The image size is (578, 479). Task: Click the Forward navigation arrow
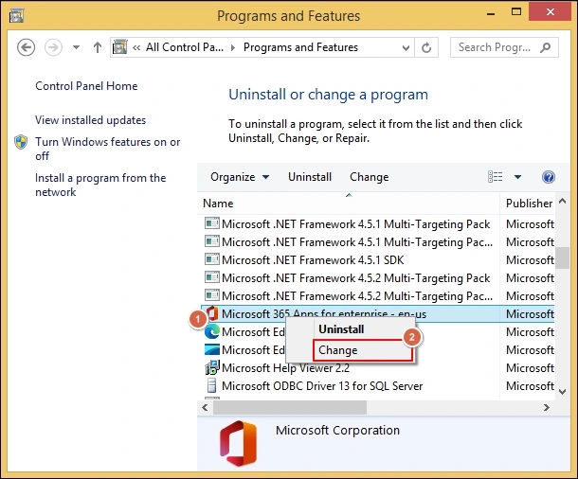[x=53, y=47]
